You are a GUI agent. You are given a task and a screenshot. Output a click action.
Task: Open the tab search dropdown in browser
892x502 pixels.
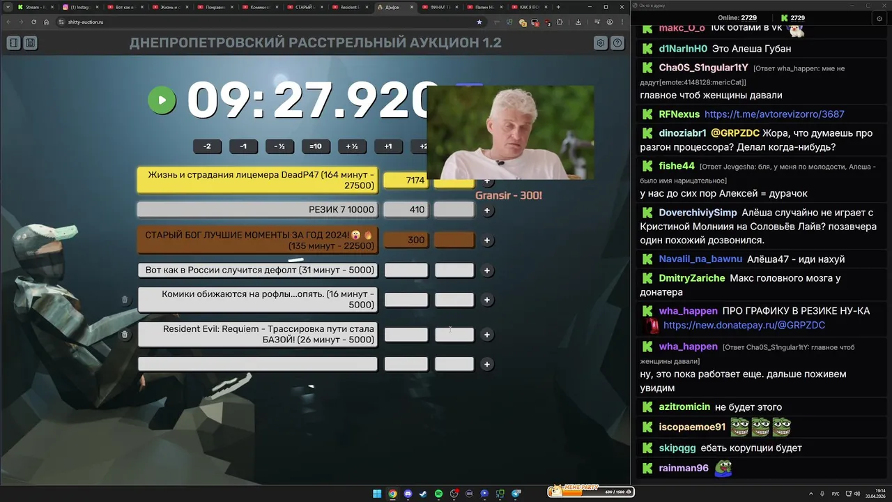pos(7,7)
